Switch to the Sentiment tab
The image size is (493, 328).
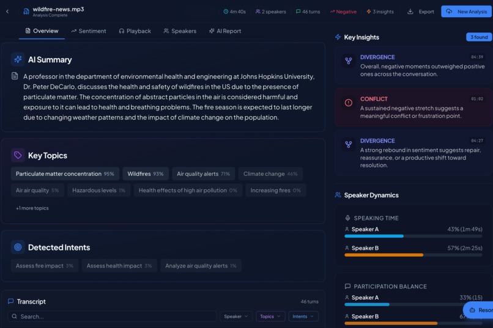89,31
